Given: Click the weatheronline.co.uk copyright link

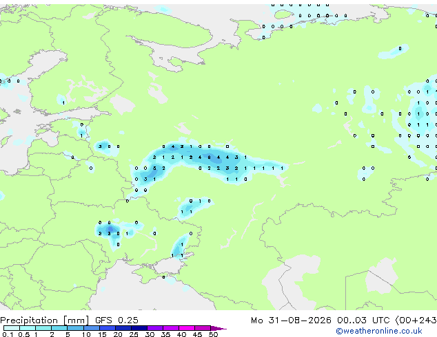Looking at the screenshot, I should [x=379, y=331].
